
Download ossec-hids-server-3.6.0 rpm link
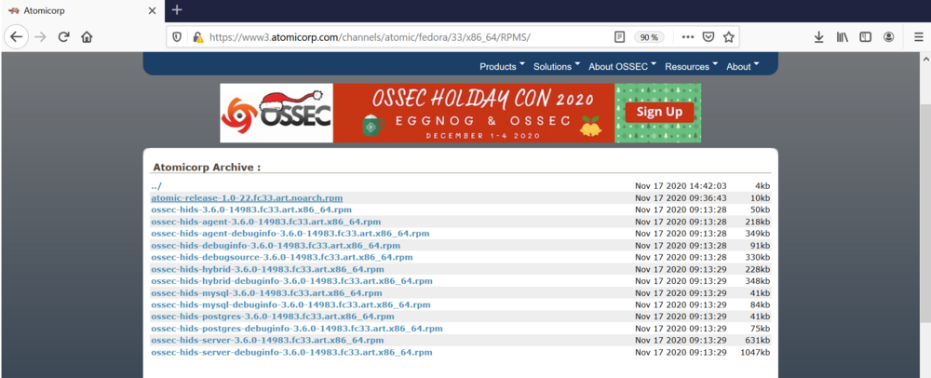[267, 341]
